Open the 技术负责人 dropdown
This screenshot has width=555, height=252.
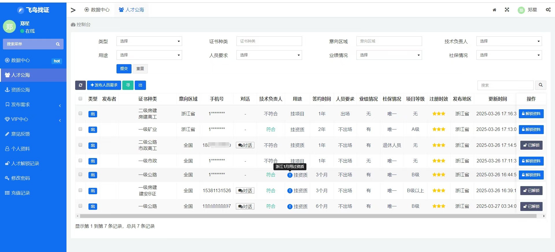click(x=509, y=41)
